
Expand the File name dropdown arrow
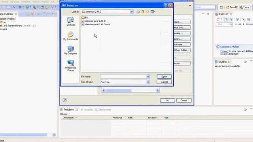pyautogui.click(x=148, y=77)
